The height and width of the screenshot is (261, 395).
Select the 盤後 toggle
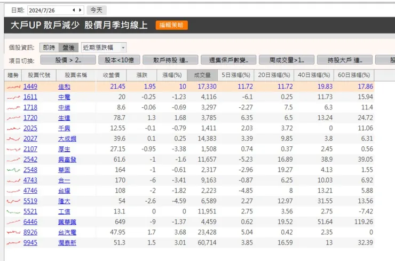click(68, 48)
